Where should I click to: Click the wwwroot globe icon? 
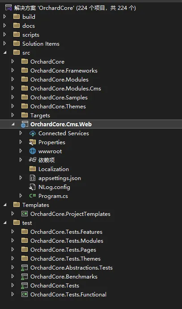(x=33, y=151)
